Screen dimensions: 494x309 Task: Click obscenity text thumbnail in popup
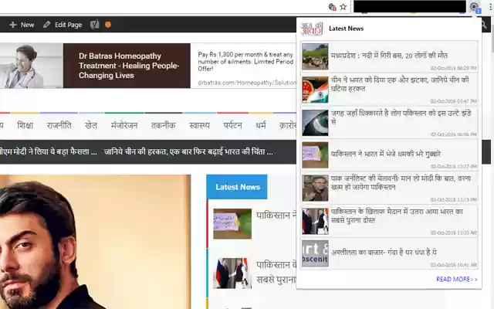[315, 253]
